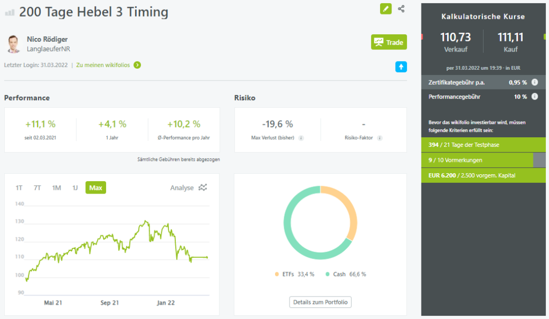The width and height of the screenshot is (549, 319).
Task: Click the Vormerkungen progress bar
Action: tap(483, 160)
